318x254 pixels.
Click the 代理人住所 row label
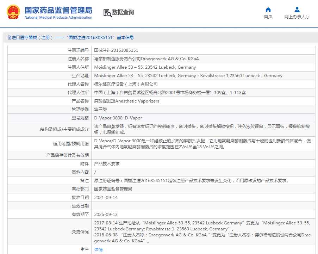78,93
